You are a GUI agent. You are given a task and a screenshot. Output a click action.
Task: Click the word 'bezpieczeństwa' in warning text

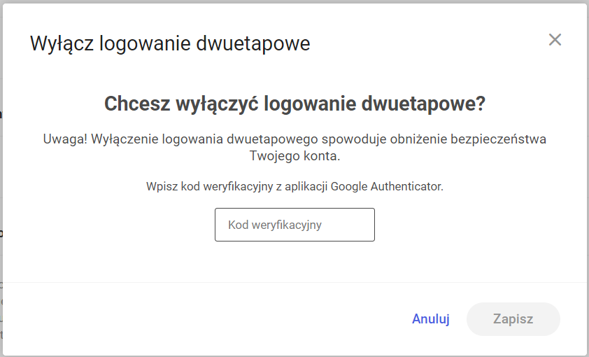point(499,139)
